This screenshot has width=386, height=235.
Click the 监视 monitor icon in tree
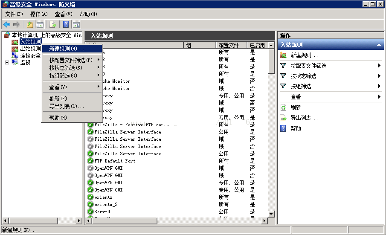(15, 62)
